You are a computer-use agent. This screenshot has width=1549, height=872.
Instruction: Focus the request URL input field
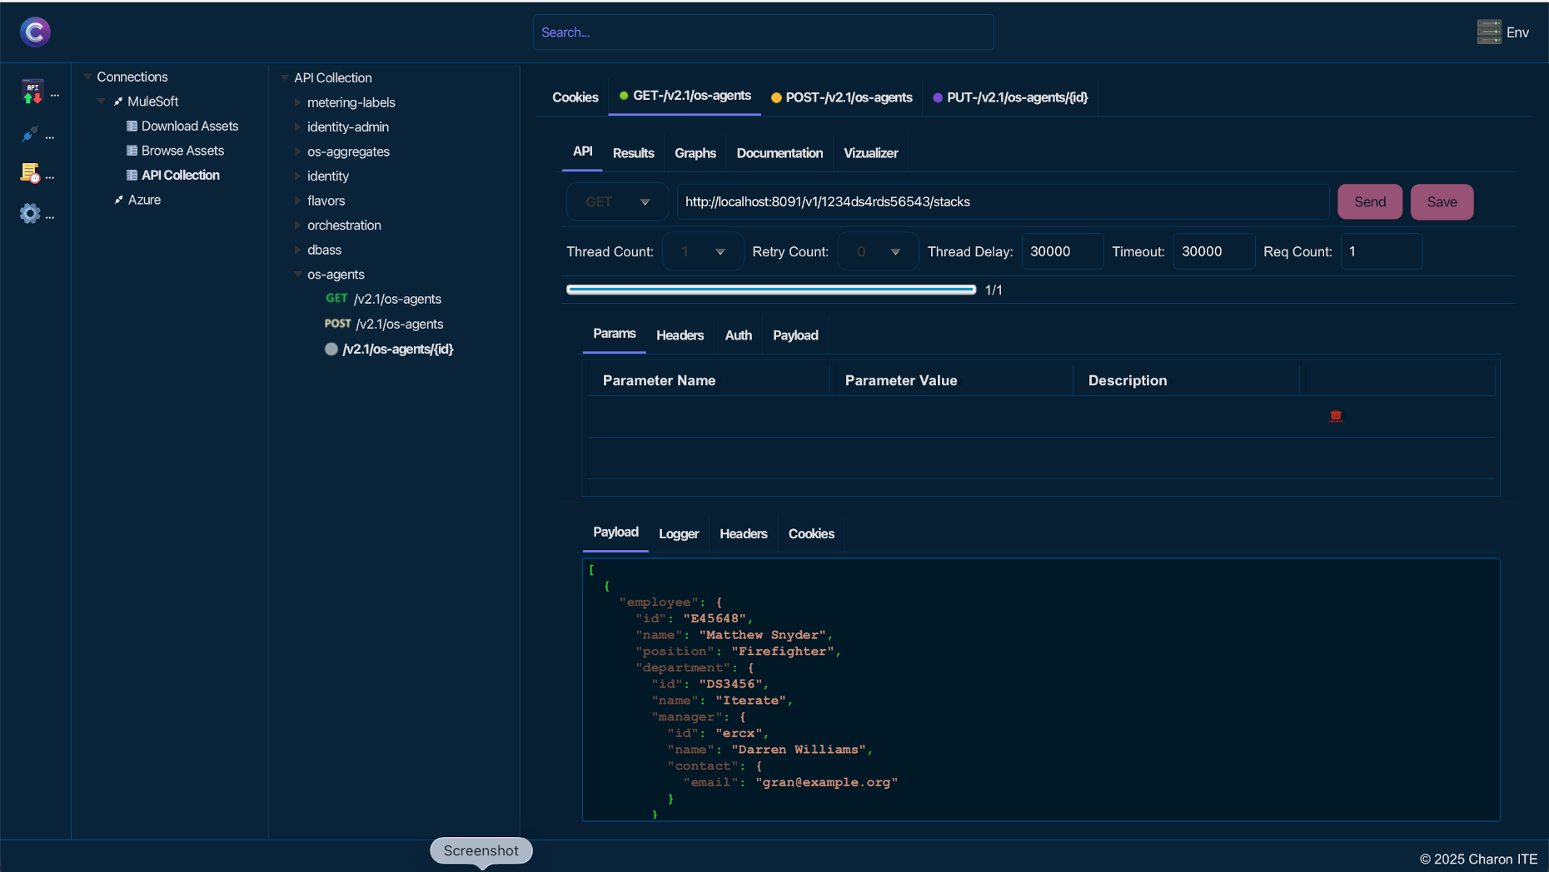1002,202
